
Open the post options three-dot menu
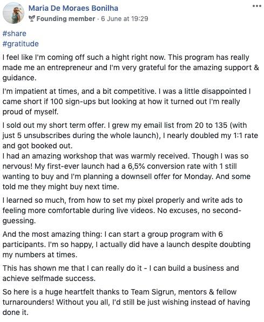click(x=257, y=6)
